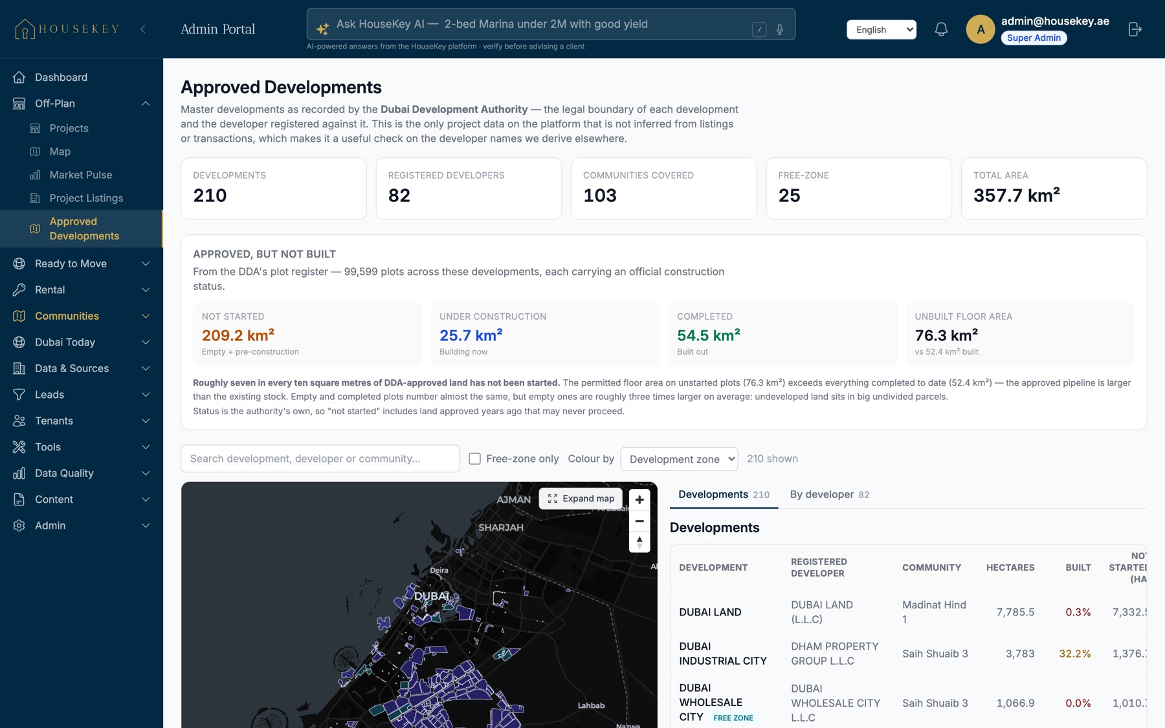Click the Communities map icon
This screenshot has height=728, width=1165.
[19, 316]
